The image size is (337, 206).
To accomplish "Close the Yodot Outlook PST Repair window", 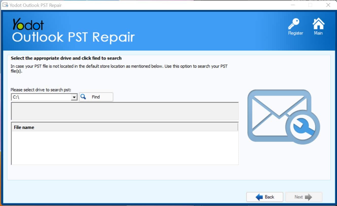I will click(328, 5).
